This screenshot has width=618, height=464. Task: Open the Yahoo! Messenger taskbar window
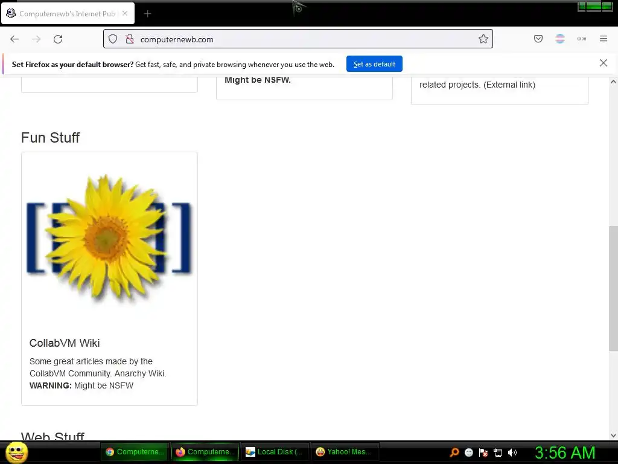click(345, 452)
